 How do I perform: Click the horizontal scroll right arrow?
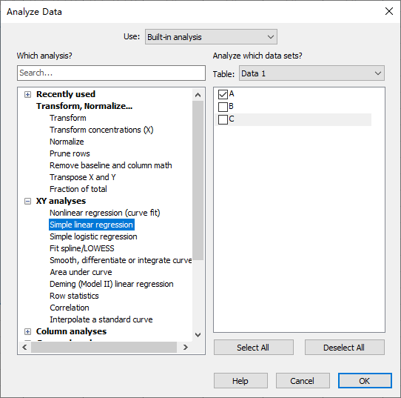coord(186,348)
